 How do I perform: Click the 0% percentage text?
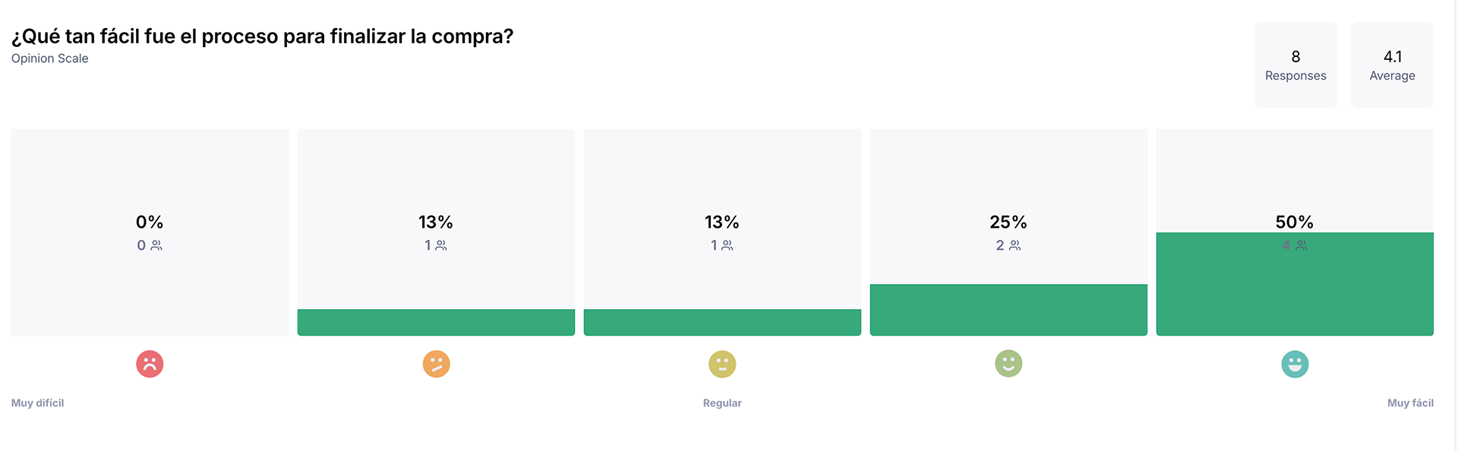coord(150,222)
